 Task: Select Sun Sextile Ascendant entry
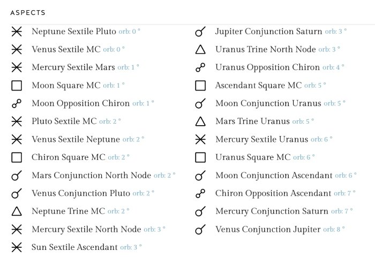[74, 247]
